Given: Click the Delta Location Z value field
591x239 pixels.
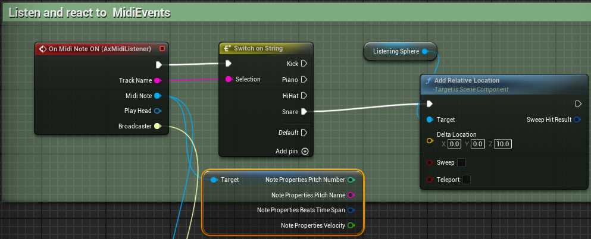Looking at the screenshot, I should coord(502,144).
